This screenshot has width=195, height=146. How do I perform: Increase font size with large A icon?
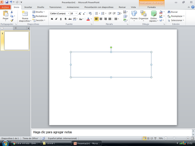tap(80, 13)
